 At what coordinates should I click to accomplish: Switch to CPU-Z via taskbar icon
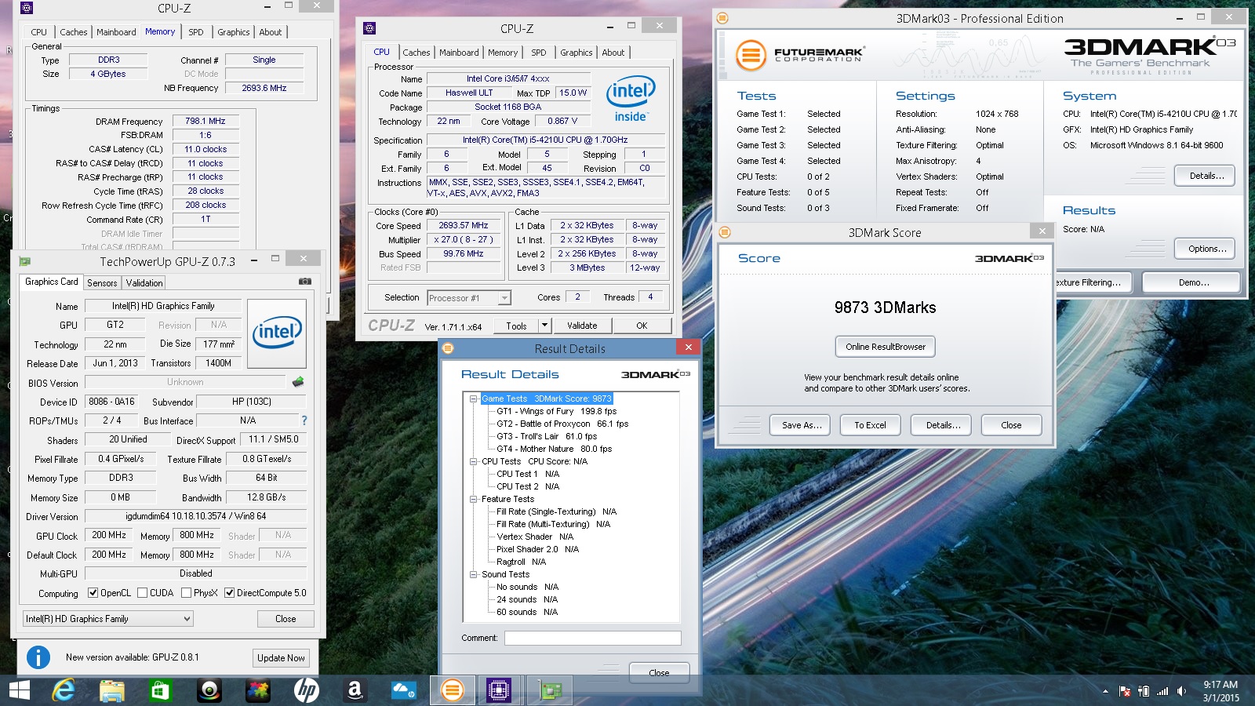(x=499, y=690)
